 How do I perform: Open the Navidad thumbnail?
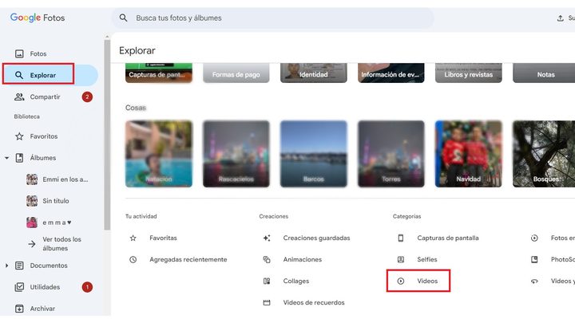pyautogui.click(x=468, y=154)
